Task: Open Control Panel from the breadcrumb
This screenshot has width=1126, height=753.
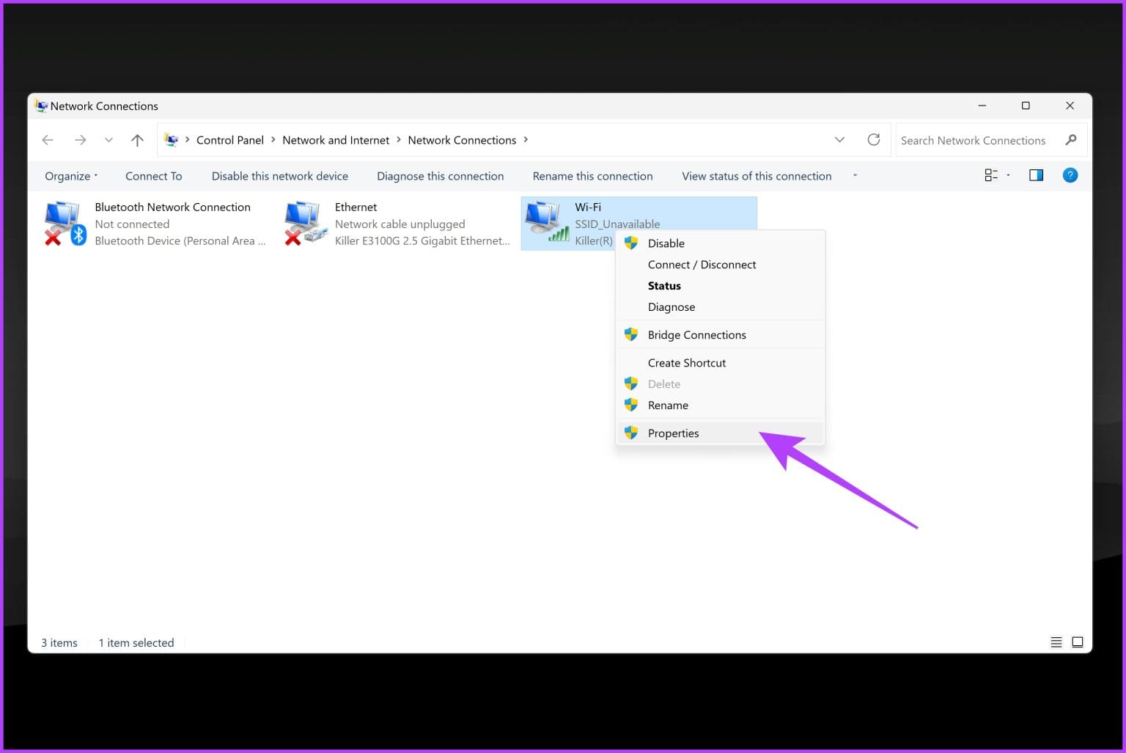Action: pyautogui.click(x=230, y=139)
